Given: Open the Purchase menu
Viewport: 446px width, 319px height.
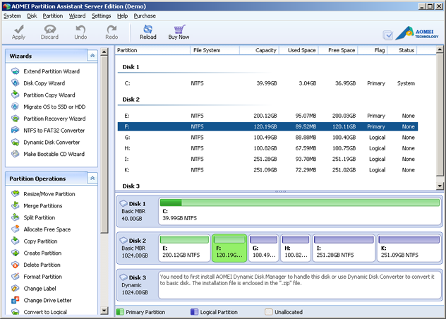Looking at the screenshot, I should tap(145, 16).
